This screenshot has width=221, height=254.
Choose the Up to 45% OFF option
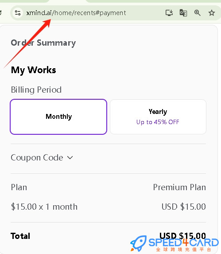pyautogui.click(x=158, y=122)
